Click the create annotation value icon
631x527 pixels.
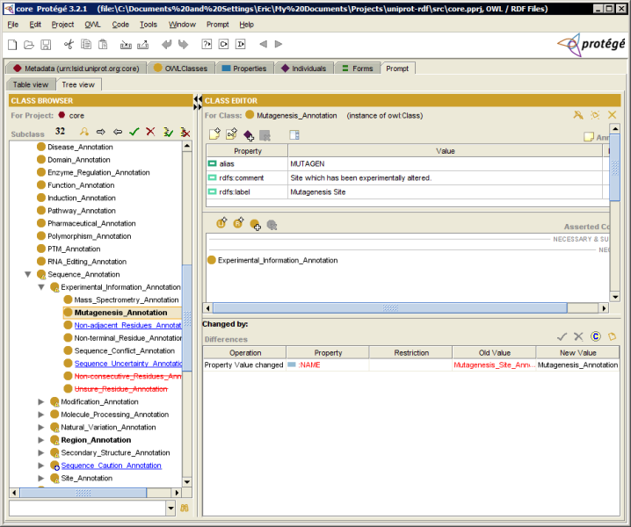[214, 134]
